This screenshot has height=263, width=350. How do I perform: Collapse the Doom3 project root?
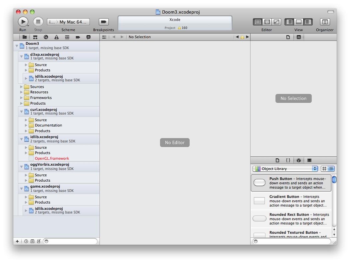point(17,46)
